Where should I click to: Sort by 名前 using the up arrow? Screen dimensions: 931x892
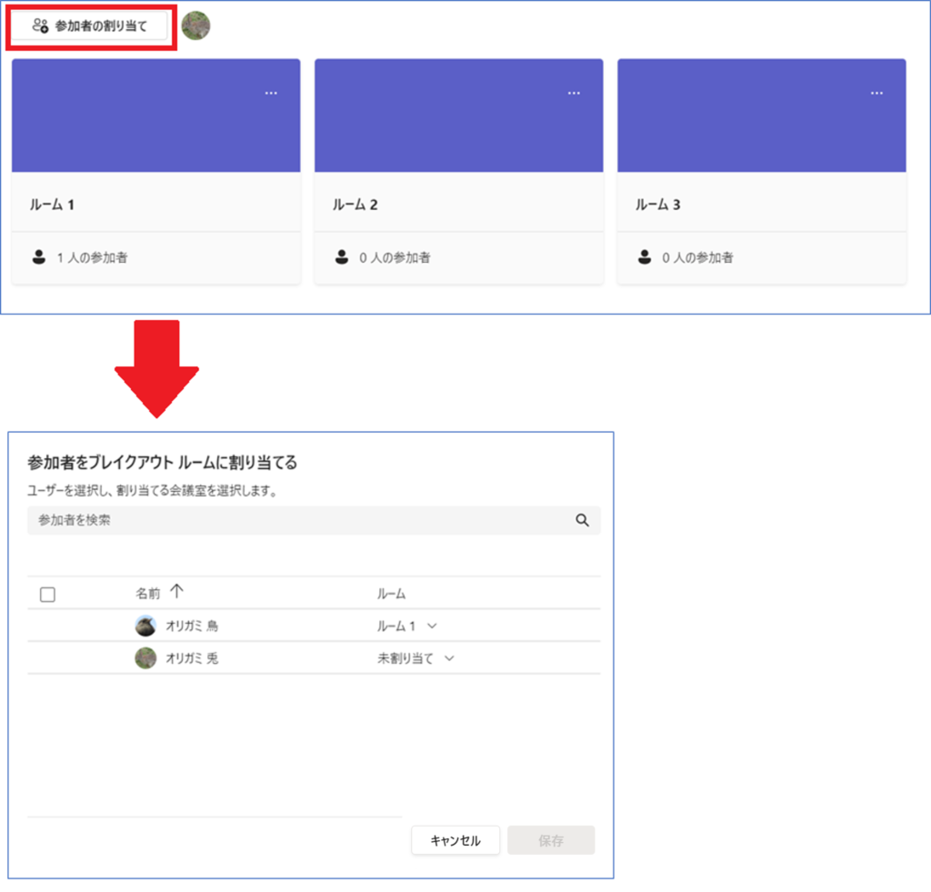176,592
